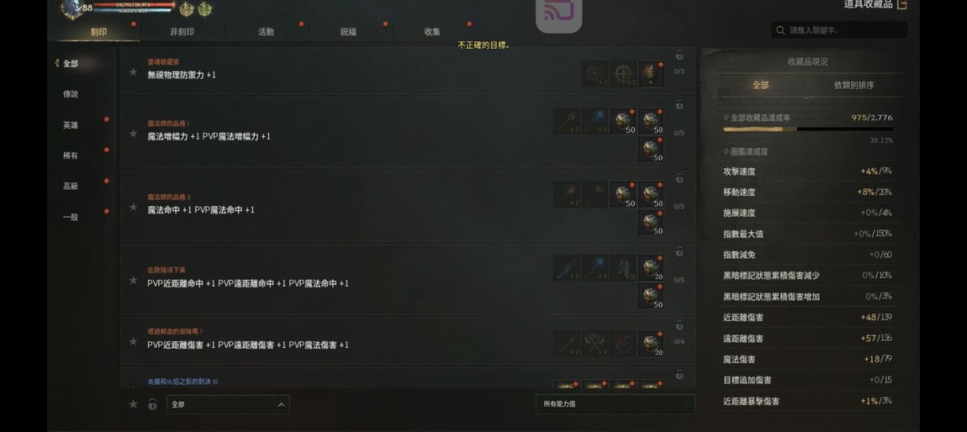
Task: Click lock icon on 靈魂收藏家 row
Action: (x=679, y=55)
